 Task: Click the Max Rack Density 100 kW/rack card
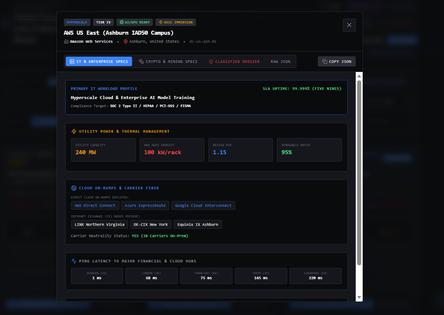coord(172,150)
